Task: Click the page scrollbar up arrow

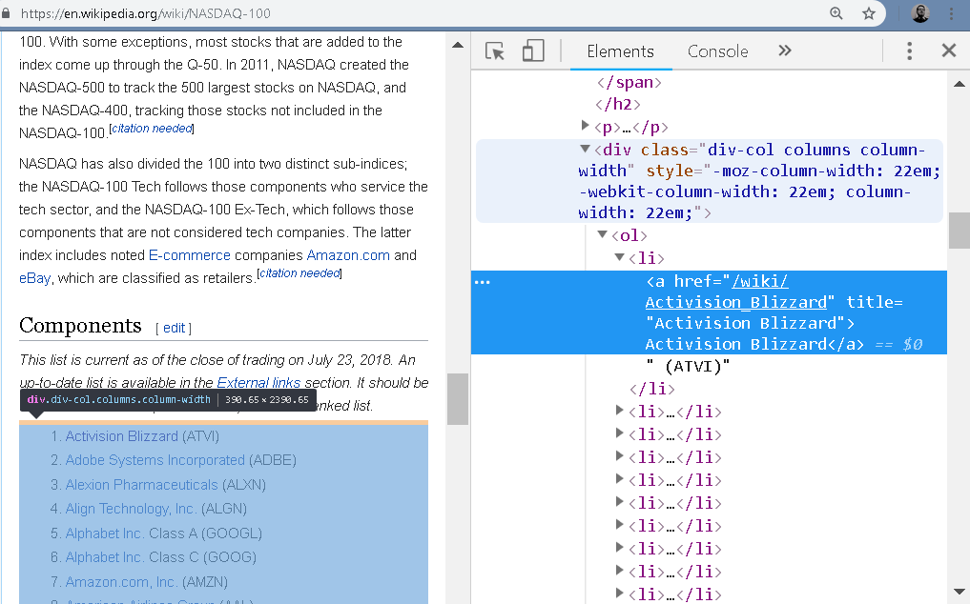Action: (458, 45)
